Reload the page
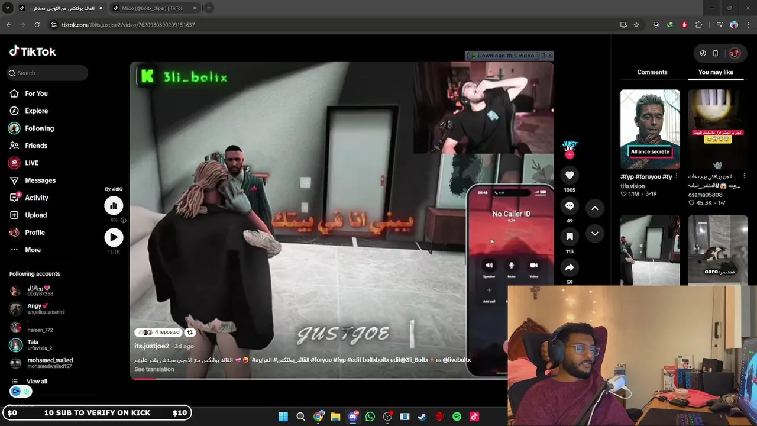757x426 pixels. coord(37,25)
